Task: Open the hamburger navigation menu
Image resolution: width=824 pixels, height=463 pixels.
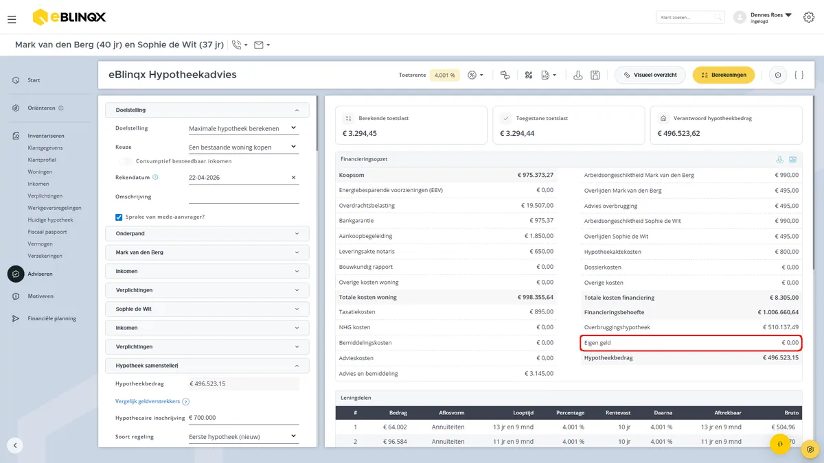Action: (12, 19)
